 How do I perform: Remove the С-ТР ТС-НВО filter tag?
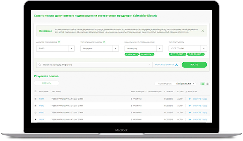(x=203, y=54)
